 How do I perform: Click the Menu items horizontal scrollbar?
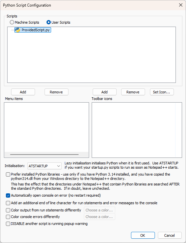click(44, 155)
